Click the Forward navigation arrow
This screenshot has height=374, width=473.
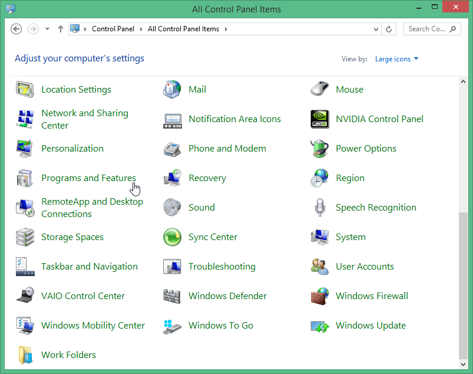click(33, 29)
